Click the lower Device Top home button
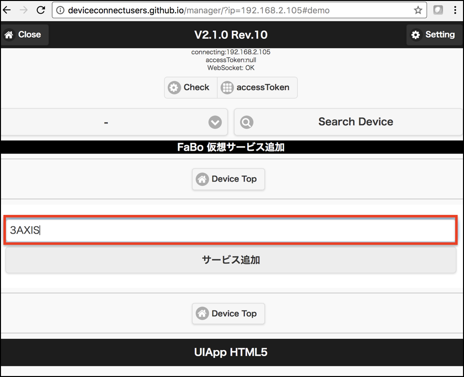Viewport: 464px width, 377px height. (x=228, y=314)
